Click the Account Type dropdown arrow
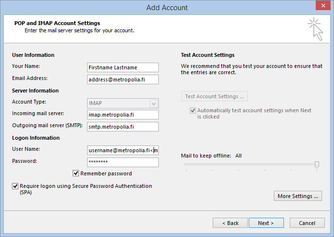The image size is (334, 237). pos(154,104)
